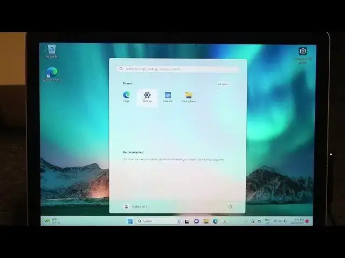The image size is (345, 258).
Task: Open the power options button
Action: click(230, 206)
